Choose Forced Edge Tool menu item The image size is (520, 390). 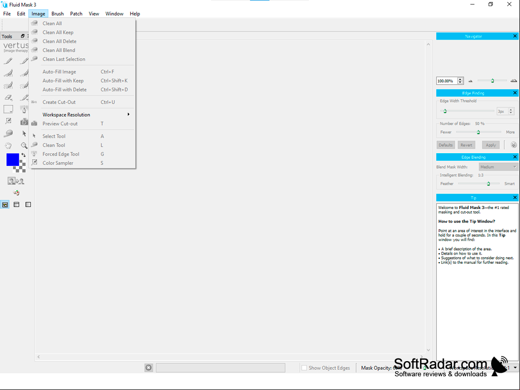83,154
